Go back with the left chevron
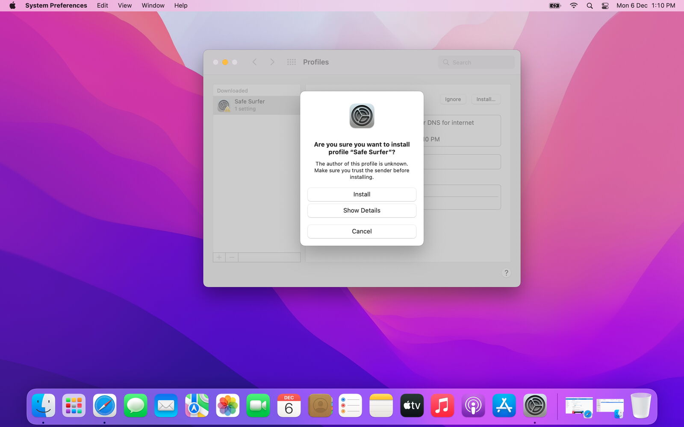Image resolution: width=684 pixels, height=427 pixels. (x=254, y=62)
